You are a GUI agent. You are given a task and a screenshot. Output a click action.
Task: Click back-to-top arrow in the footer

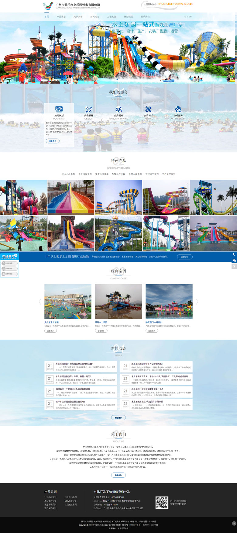[234, 523]
